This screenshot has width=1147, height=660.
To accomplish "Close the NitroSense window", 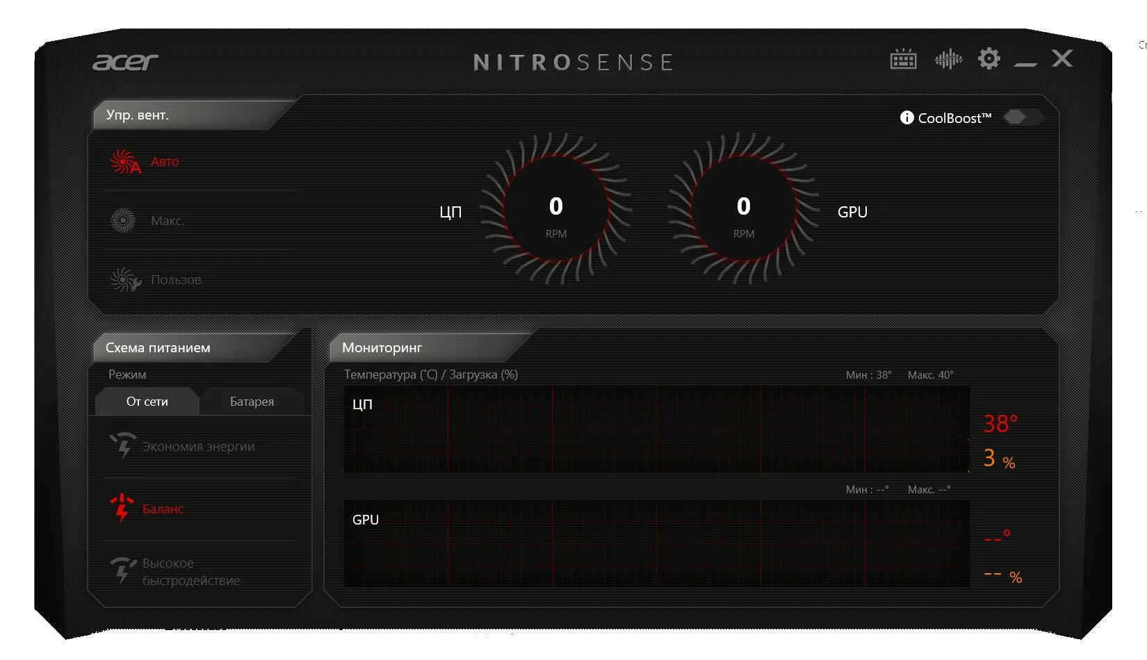I will click(1062, 58).
